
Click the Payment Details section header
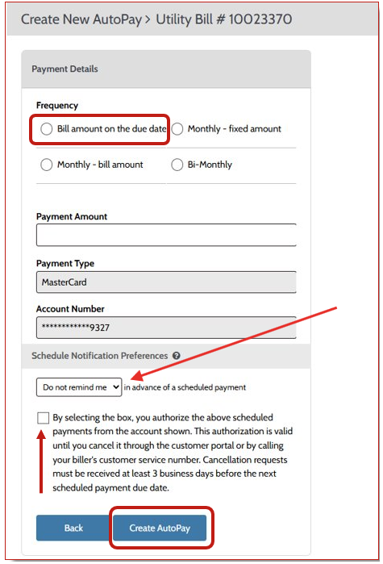(x=65, y=69)
